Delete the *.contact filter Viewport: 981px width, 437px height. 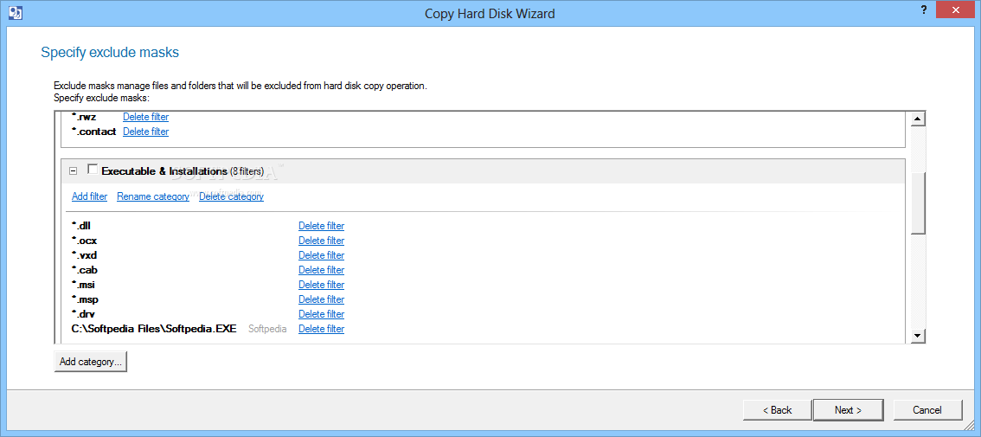click(146, 132)
